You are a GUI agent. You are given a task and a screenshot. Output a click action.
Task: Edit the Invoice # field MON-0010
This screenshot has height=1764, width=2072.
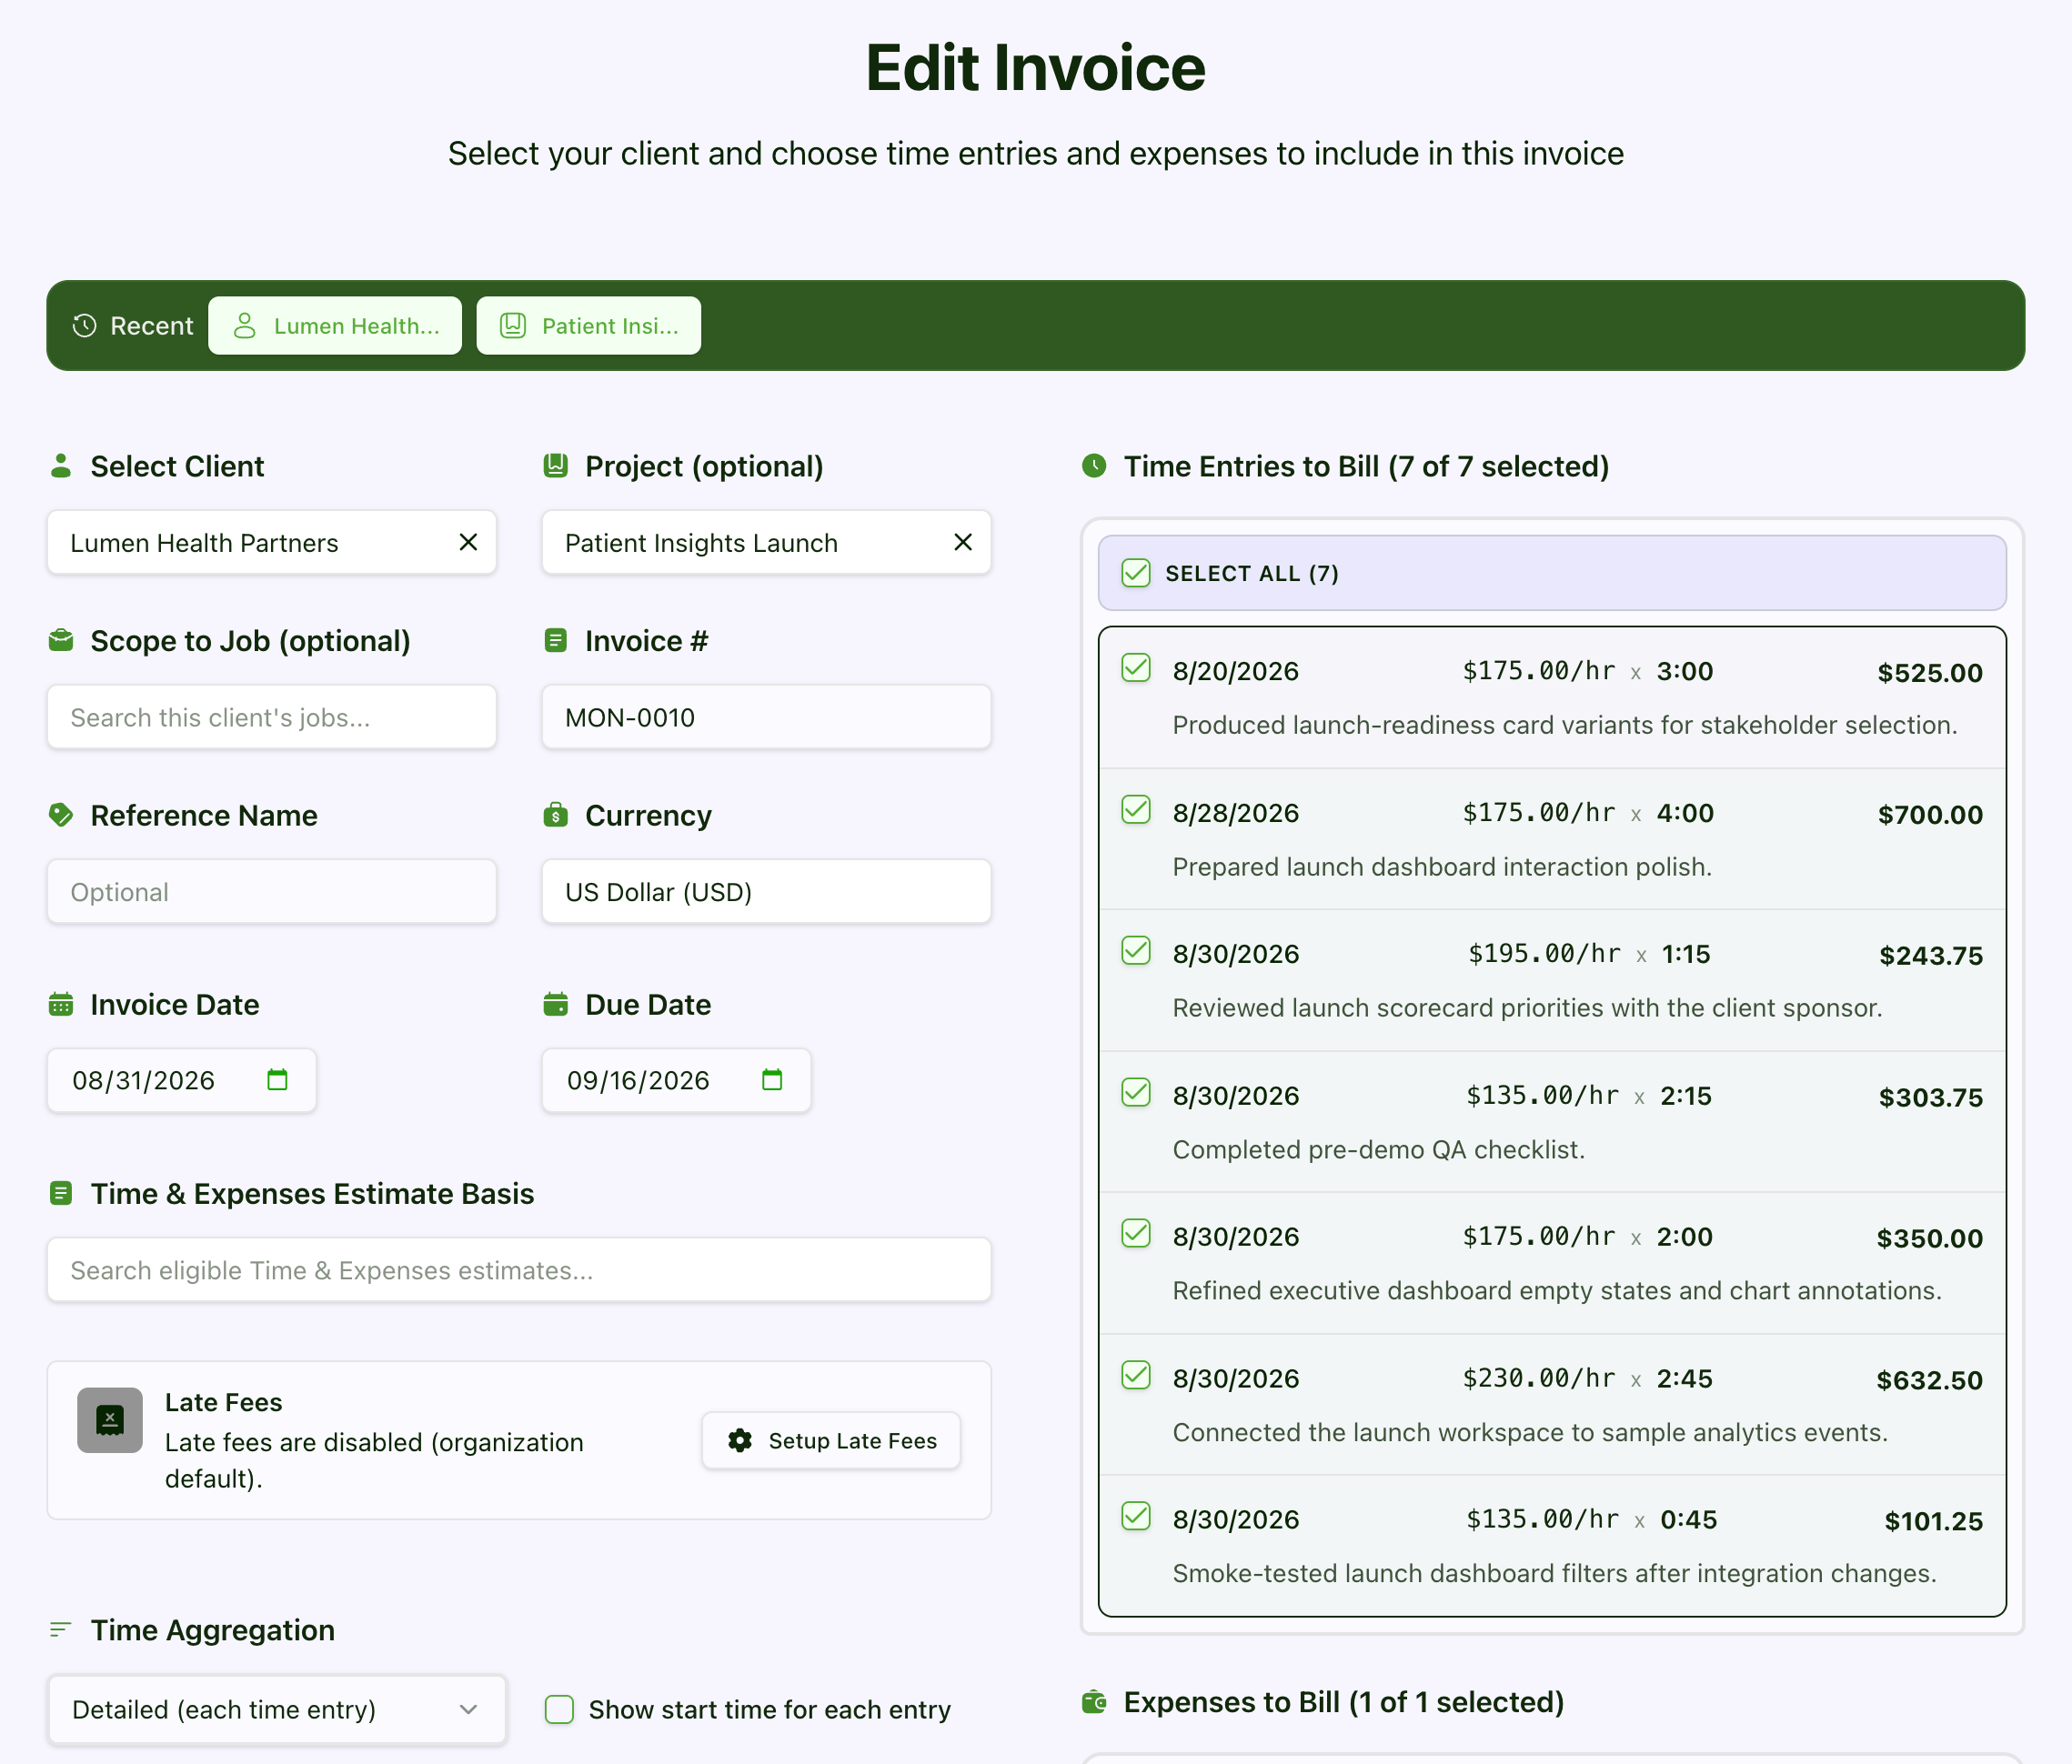pyautogui.click(x=766, y=717)
